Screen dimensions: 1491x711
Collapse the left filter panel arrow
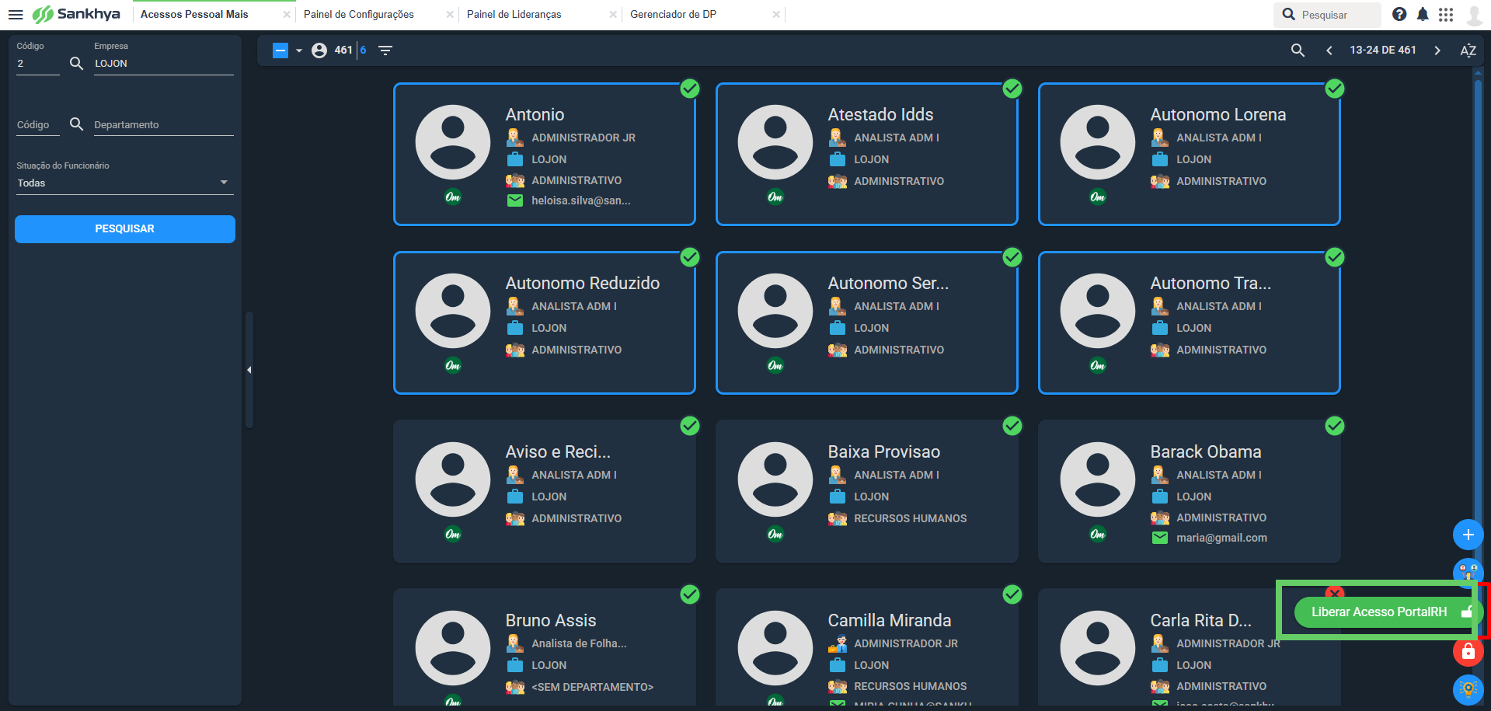coord(249,370)
